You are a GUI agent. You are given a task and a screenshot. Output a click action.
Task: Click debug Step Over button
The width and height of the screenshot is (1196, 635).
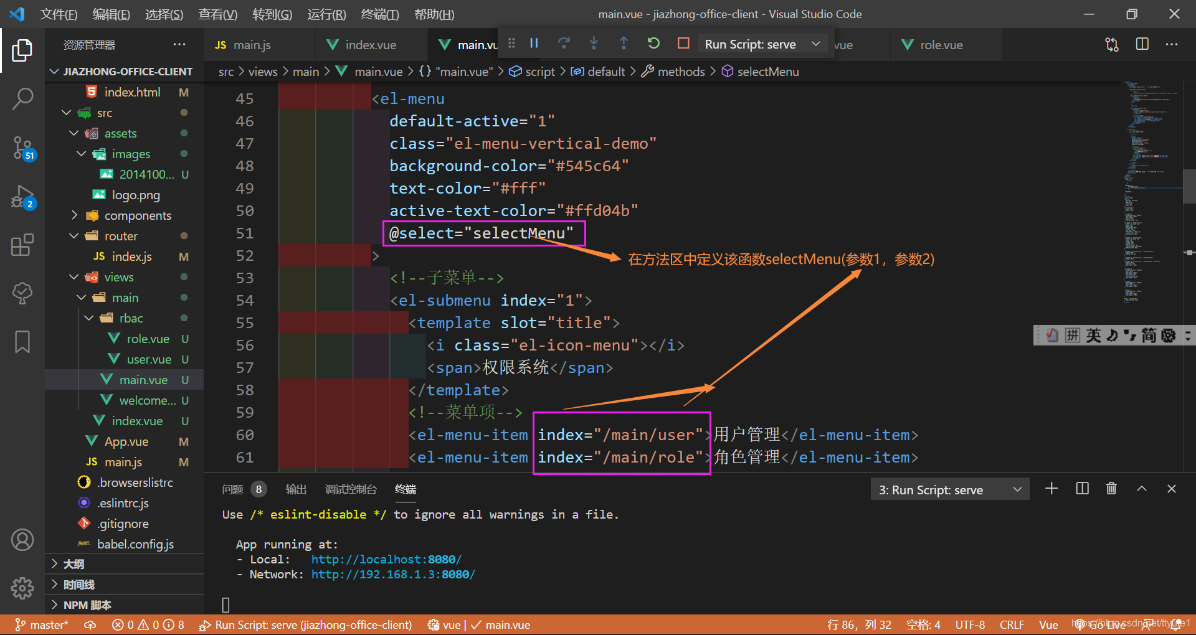point(564,44)
